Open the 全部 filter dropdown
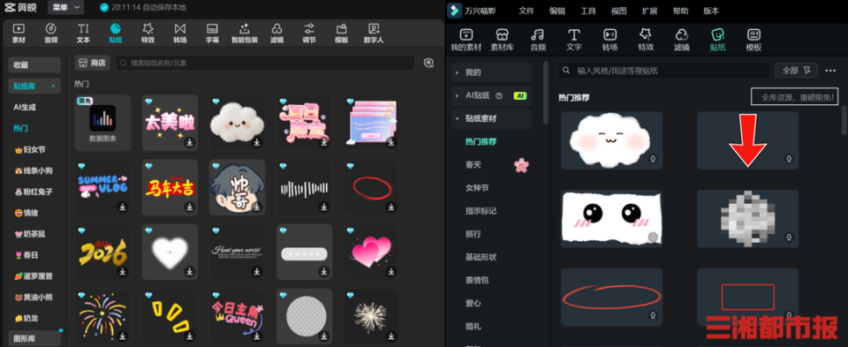 [x=796, y=71]
